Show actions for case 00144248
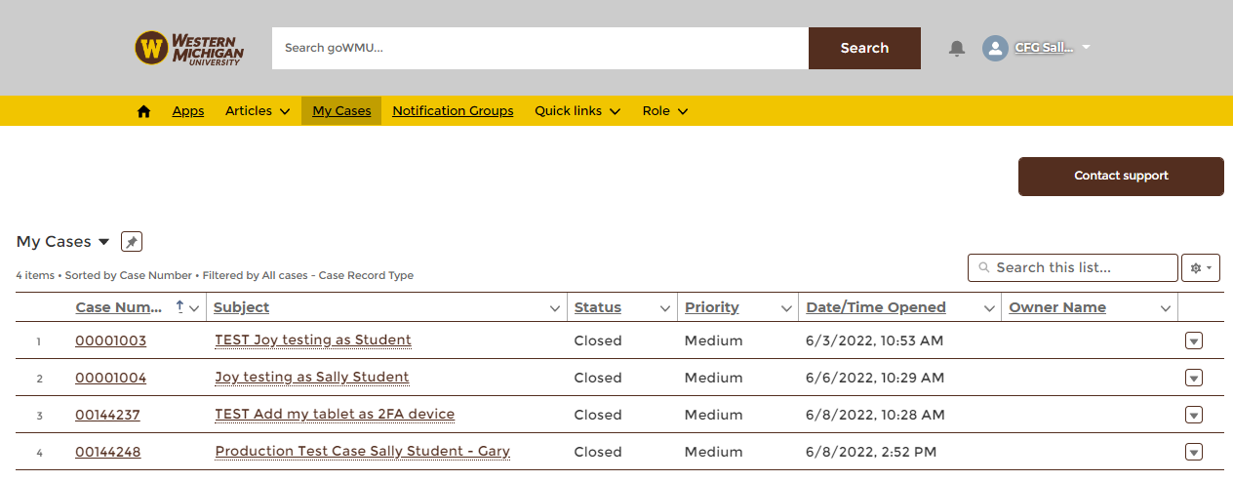 click(1194, 452)
